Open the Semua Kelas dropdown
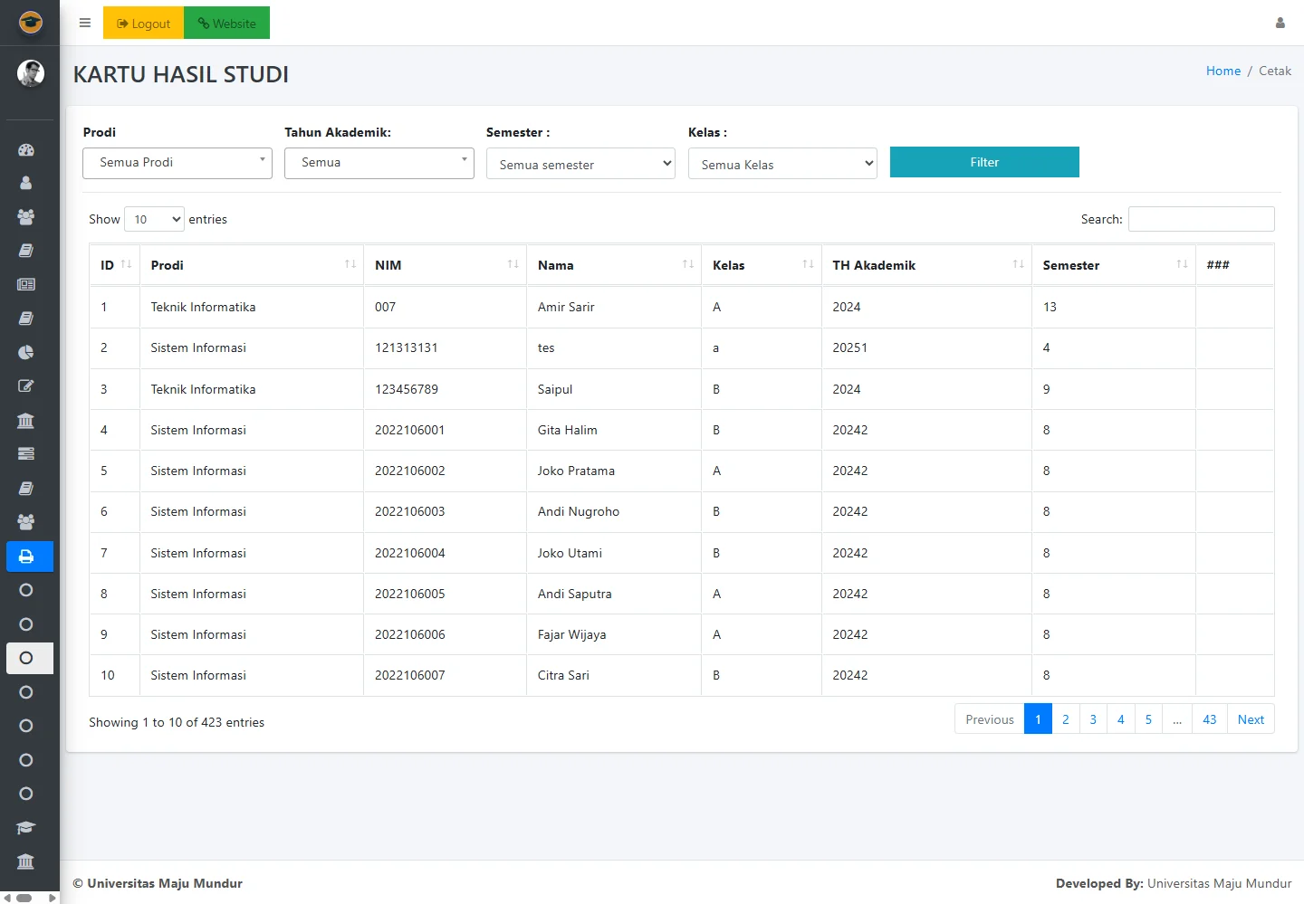The height and width of the screenshot is (904, 1304). (782, 165)
